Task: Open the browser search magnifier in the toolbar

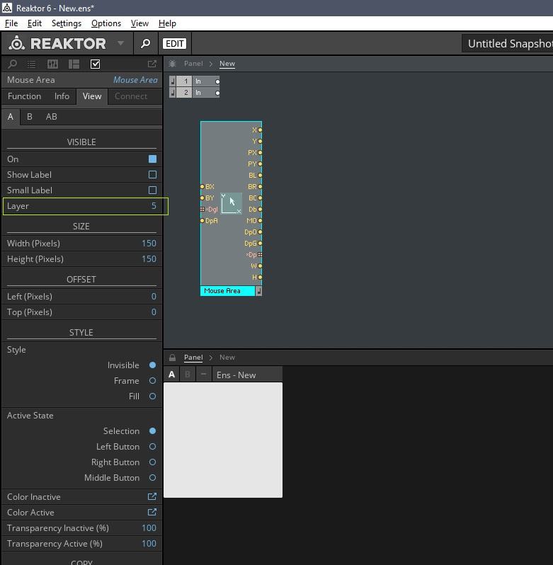Action: (x=146, y=44)
